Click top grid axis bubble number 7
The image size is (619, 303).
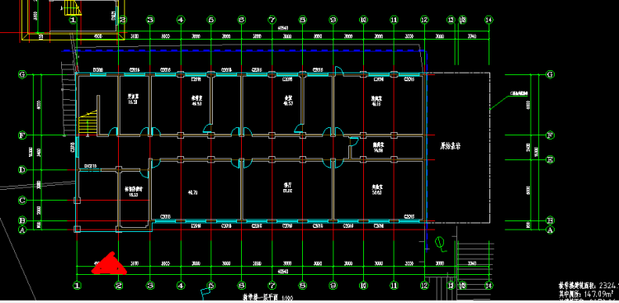coord(272,19)
